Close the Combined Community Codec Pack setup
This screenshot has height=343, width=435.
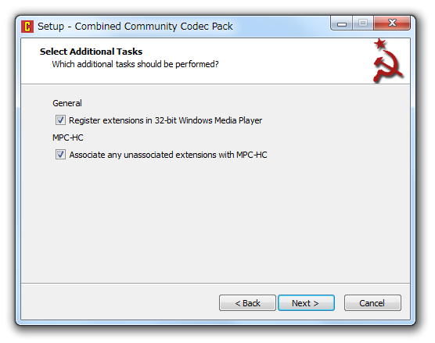pyautogui.click(x=392, y=23)
